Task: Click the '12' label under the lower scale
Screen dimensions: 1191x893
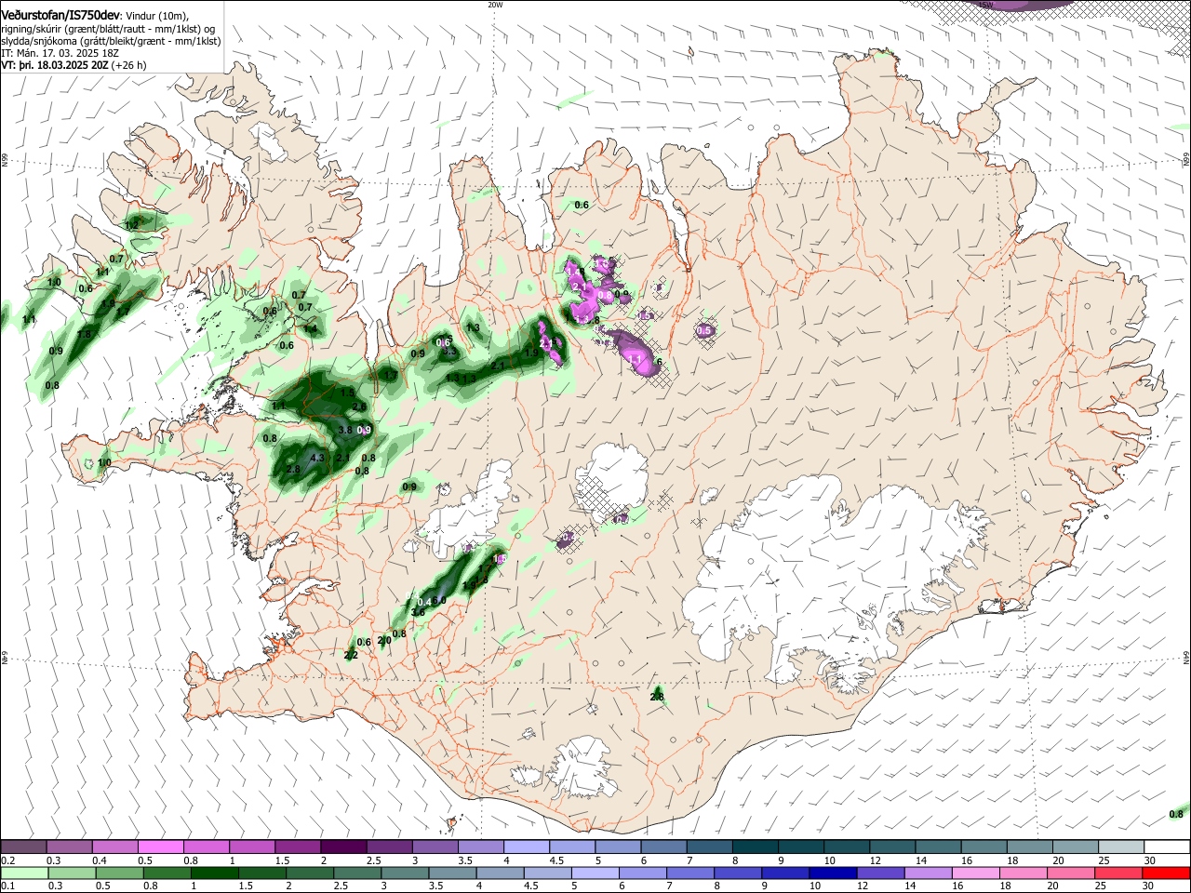Action: tap(863, 886)
